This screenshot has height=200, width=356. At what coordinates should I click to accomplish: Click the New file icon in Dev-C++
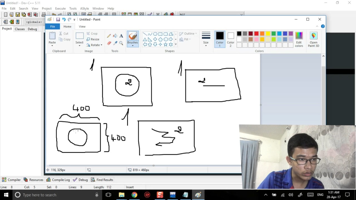click(6, 14)
